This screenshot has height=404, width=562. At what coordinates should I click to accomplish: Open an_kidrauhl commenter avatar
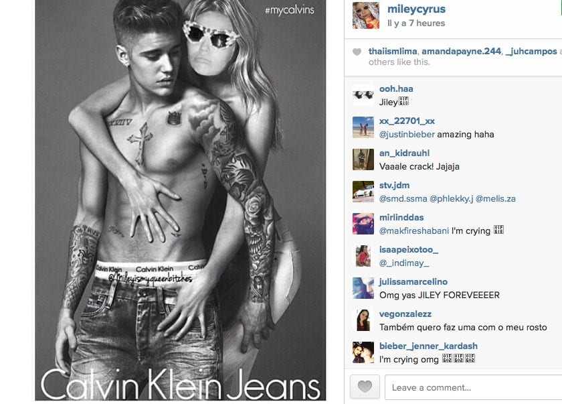363,159
